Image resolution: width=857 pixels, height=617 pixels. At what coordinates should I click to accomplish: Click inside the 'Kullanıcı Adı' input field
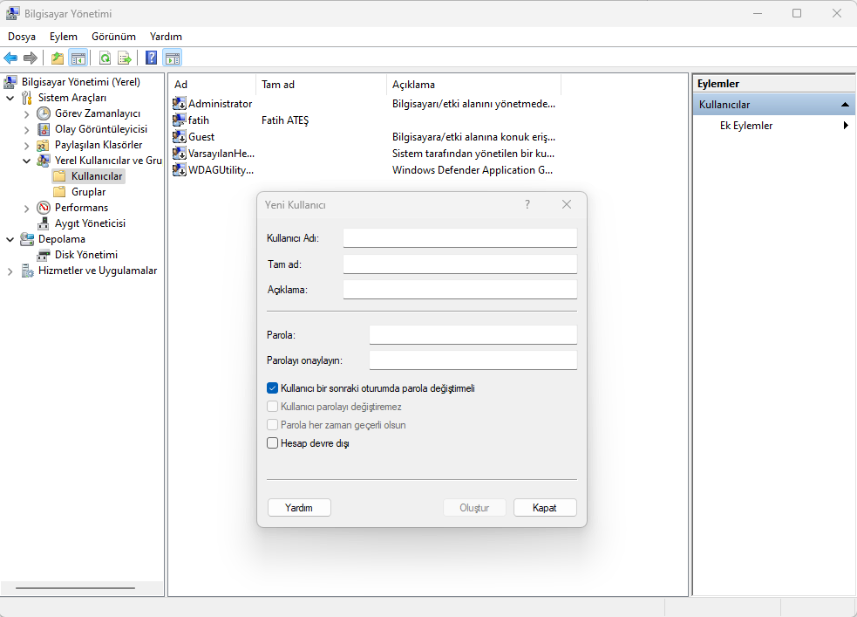[x=459, y=237]
